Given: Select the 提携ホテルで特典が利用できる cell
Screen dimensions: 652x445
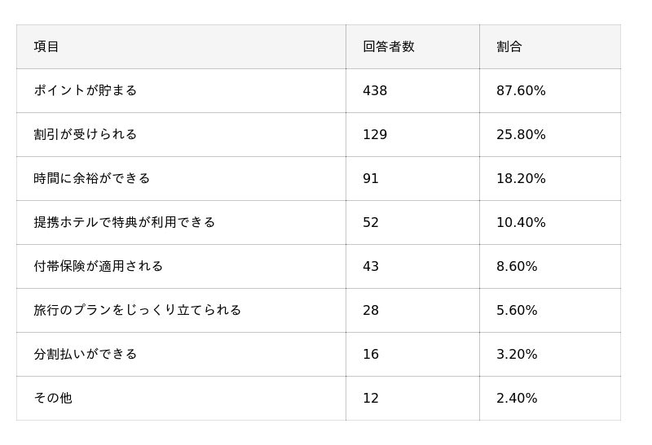Looking at the screenshot, I should [125, 223].
